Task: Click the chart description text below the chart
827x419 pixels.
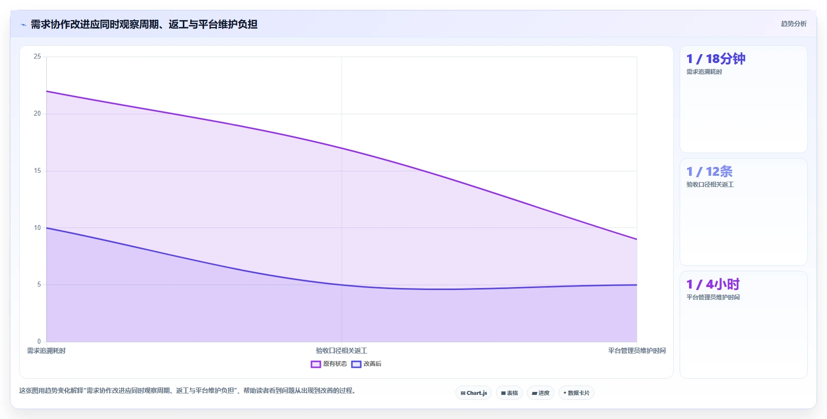Action: point(187,390)
